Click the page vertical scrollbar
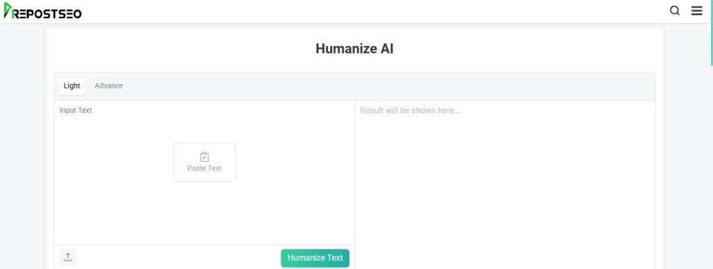Viewport: 713px width, 269px height. point(711,134)
